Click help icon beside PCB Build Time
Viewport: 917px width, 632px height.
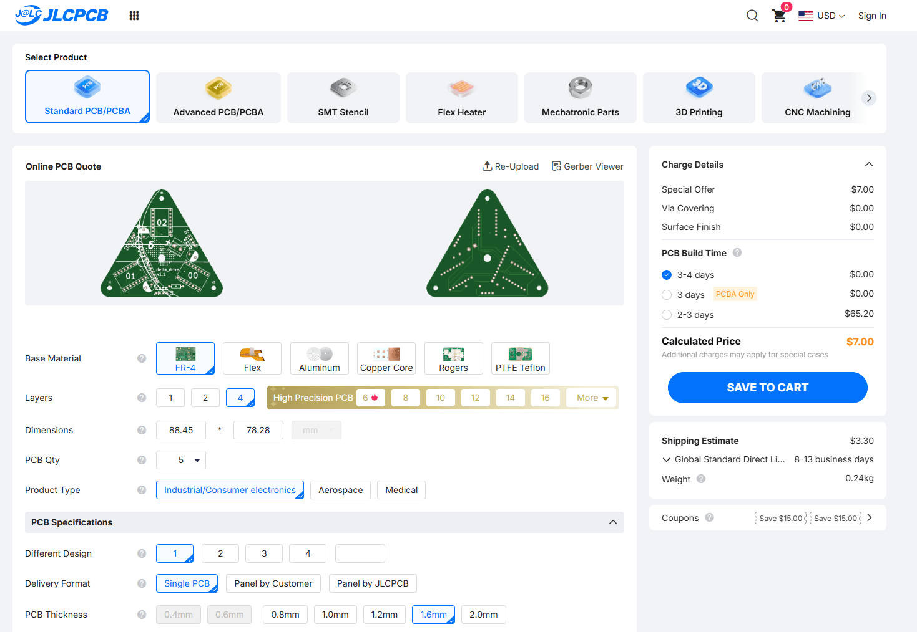click(737, 252)
